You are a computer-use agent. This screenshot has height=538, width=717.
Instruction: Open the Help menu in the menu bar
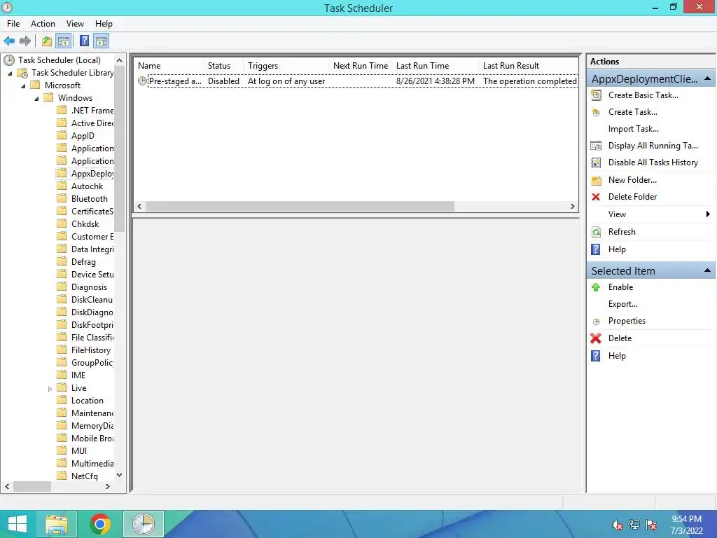[104, 24]
